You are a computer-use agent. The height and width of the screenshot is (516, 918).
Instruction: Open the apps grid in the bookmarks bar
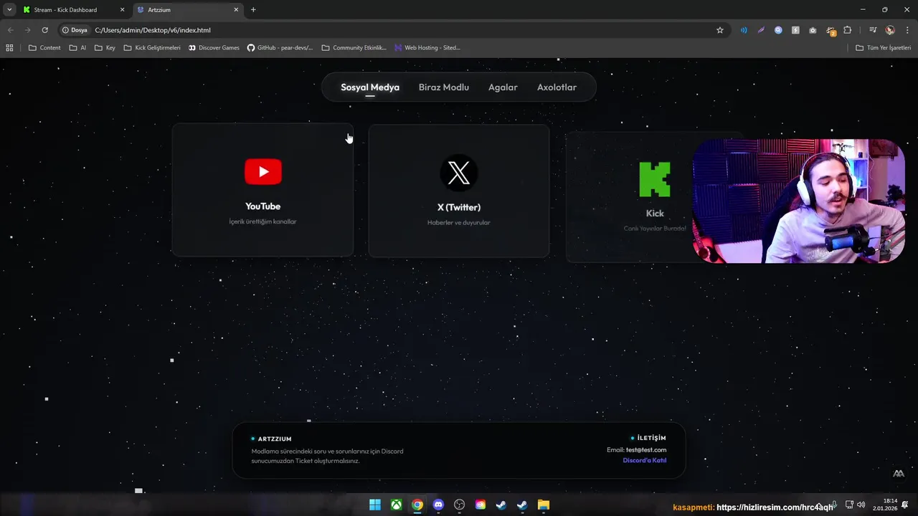[x=9, y=48]
